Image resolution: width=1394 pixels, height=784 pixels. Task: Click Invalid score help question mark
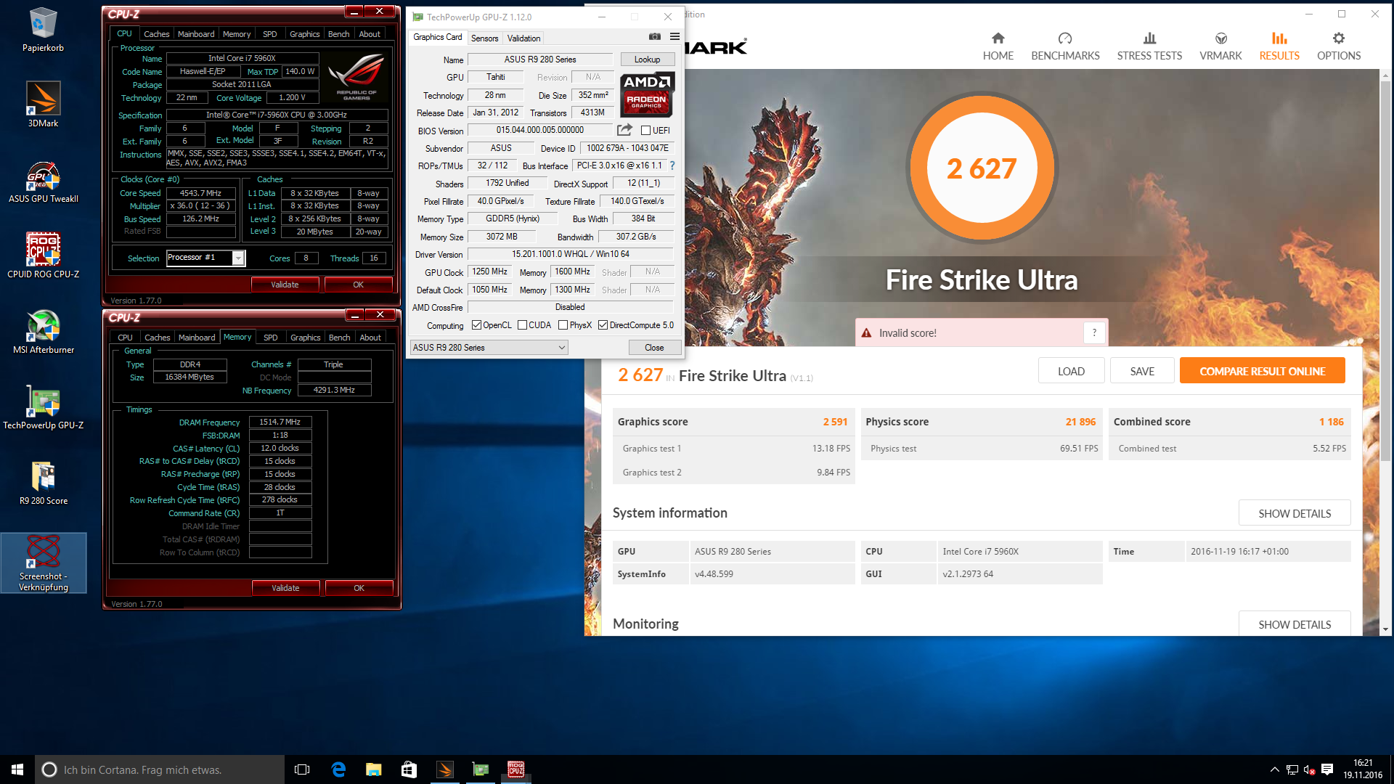click(1094, 332)
